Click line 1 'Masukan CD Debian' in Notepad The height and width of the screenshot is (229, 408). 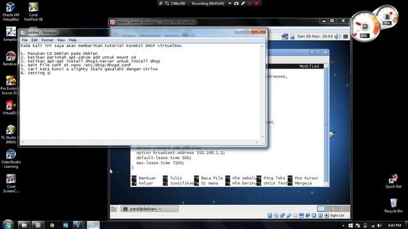(x=59, y=53)
